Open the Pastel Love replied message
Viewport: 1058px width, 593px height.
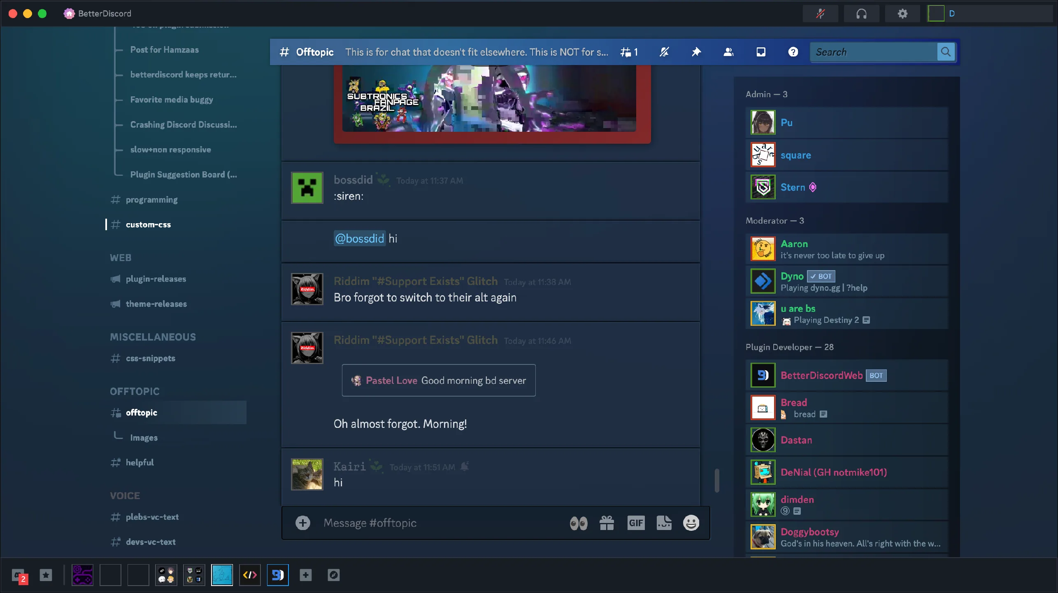point(439,381)
